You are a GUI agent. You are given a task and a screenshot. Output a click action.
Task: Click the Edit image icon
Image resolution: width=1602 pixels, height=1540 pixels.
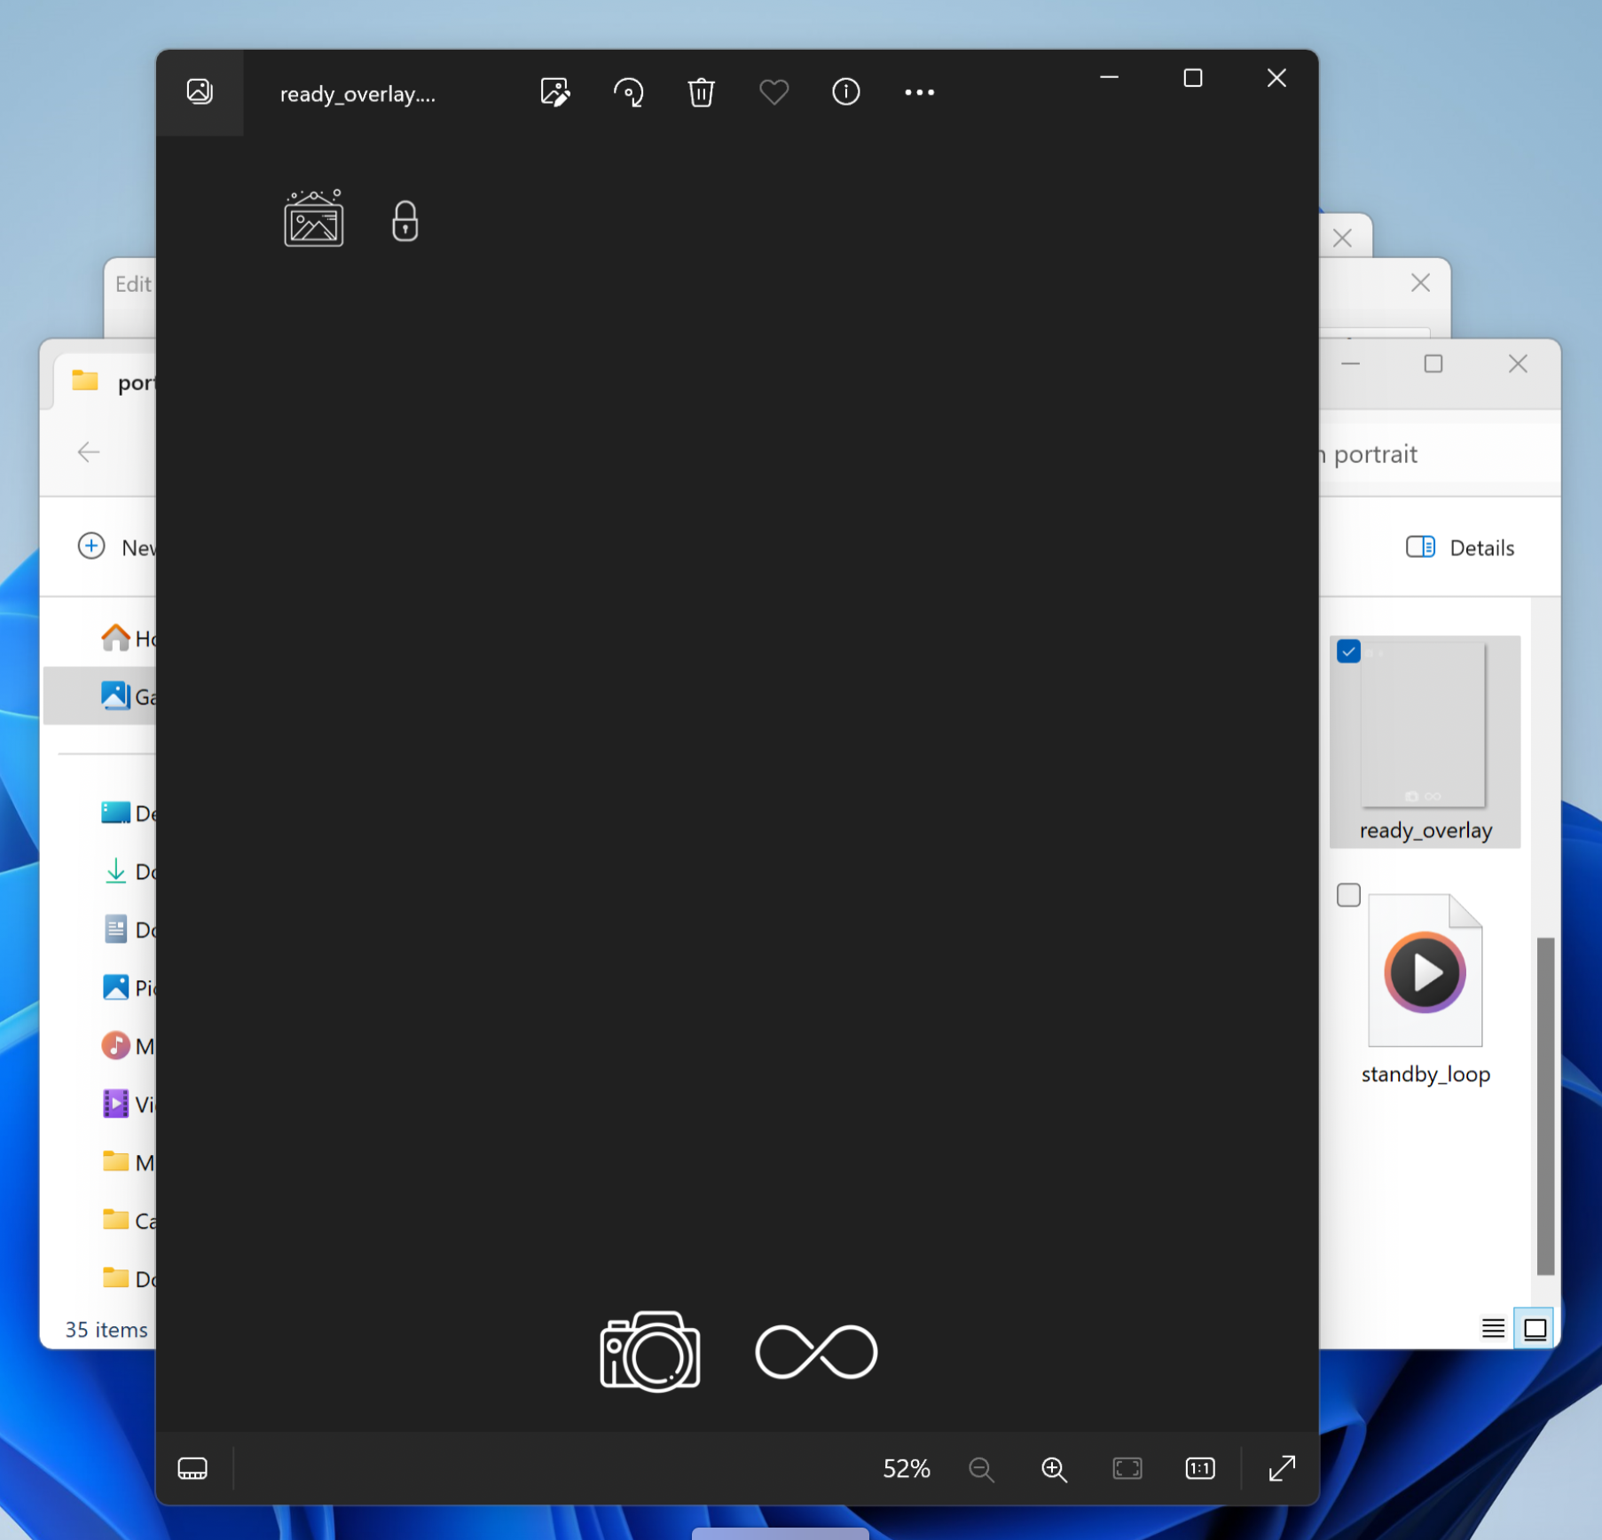tap(554, 92)
